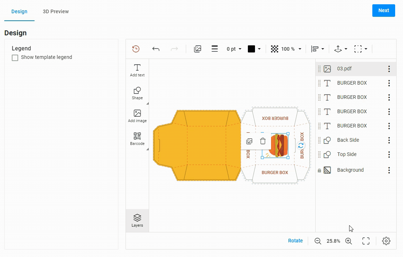Select the Top Side layer

[356, 154]
